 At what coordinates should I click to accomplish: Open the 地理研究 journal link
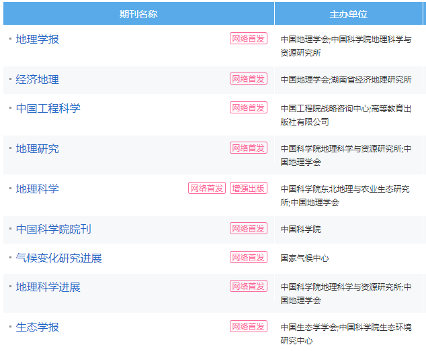[37, 148]
